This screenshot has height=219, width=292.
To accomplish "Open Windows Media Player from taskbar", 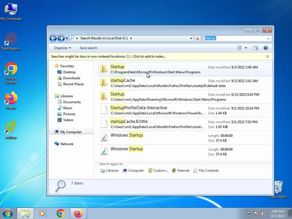I will tap(43, 213).
